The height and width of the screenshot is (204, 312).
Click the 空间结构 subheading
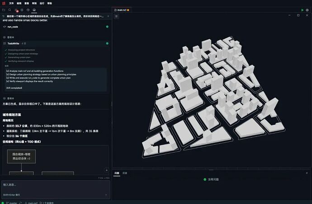(x=22, y=142)
